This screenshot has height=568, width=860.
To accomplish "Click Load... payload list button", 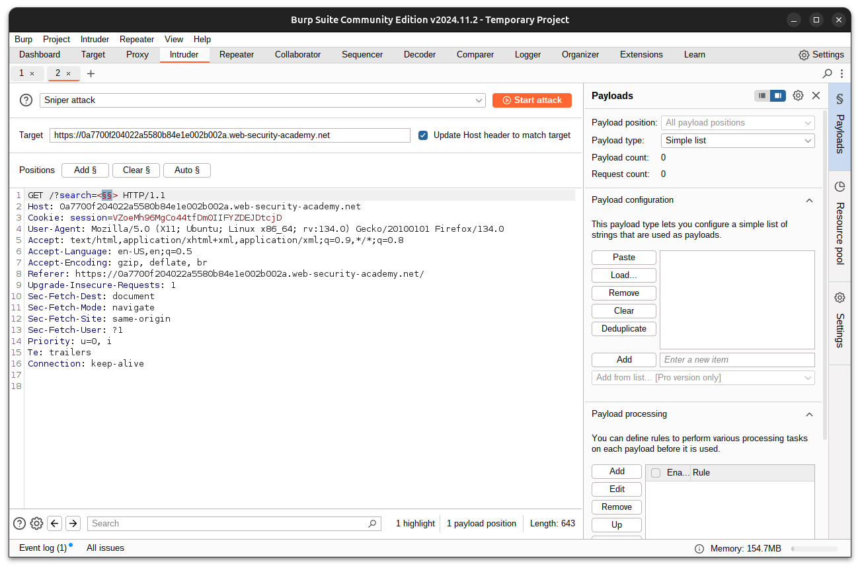I will click(624, 275).
